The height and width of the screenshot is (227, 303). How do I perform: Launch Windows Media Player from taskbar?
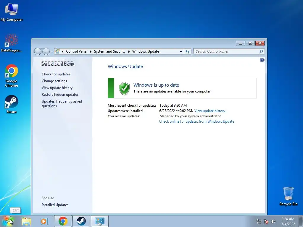(44, 221)
